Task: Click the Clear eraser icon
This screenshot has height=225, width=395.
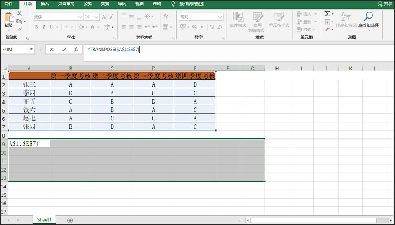Action: [327, 29]
